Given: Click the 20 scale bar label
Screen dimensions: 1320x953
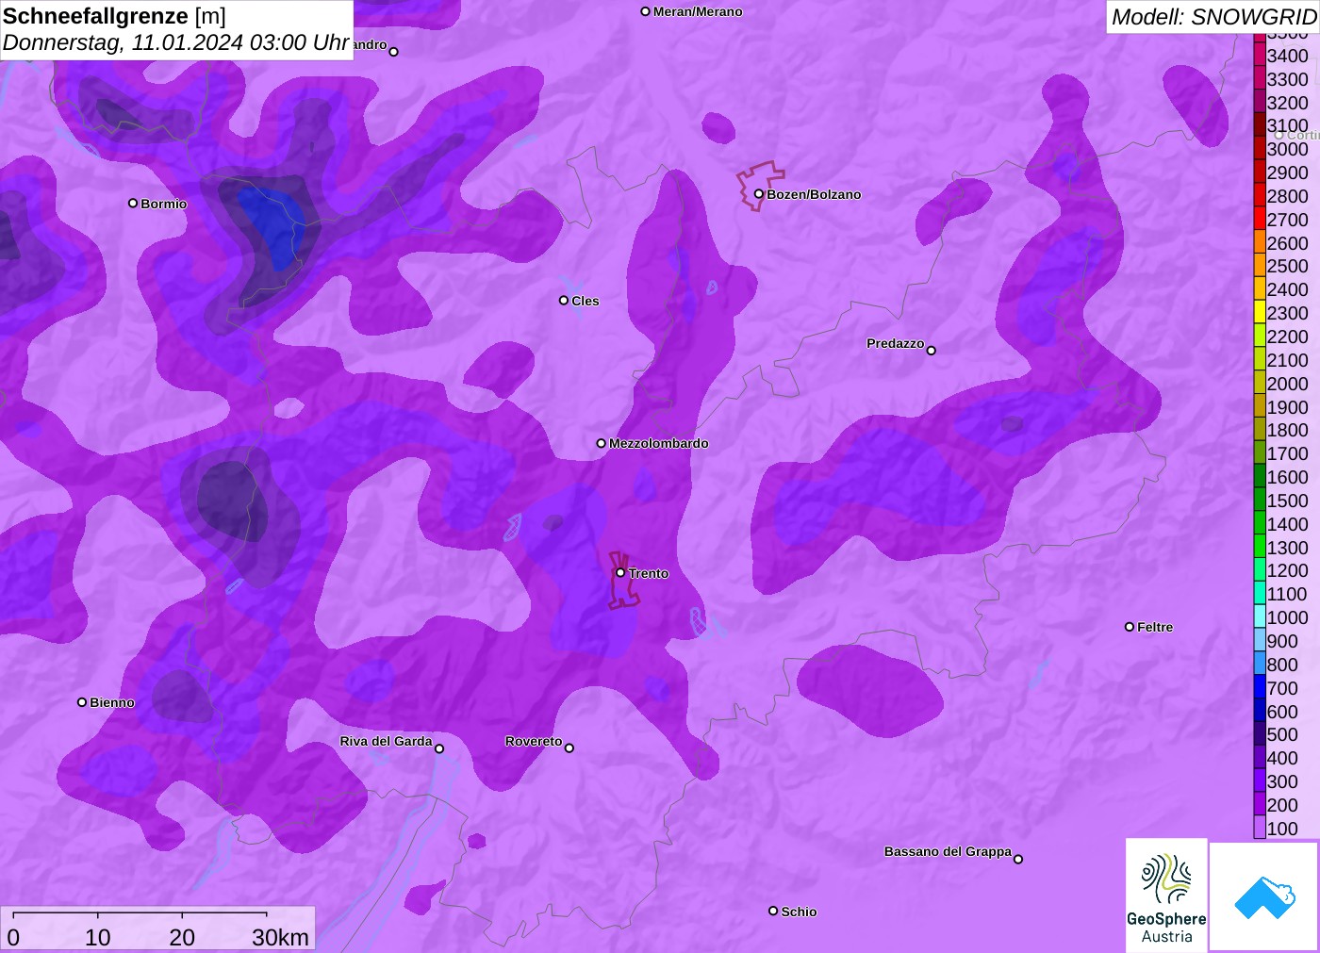Looking at the screenshot, I should coord(182,937).
